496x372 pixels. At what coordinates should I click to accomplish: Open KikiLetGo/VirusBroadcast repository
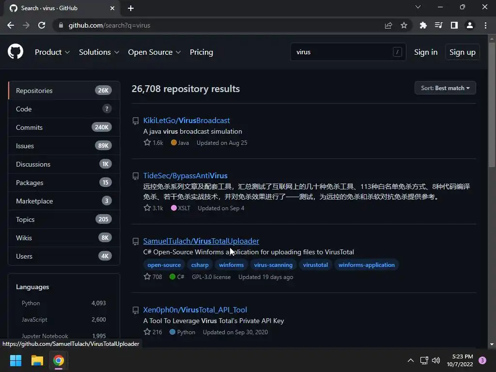pyautogui.click(x=186, y=121)
